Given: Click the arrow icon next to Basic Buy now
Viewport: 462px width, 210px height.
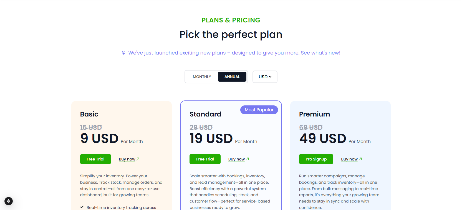Looking at the screenshot, I should (138, 159).
